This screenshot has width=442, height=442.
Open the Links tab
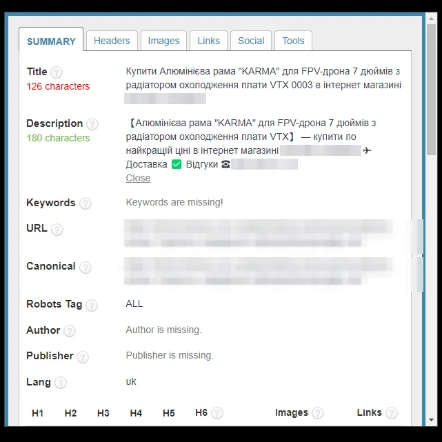[209, 41]
